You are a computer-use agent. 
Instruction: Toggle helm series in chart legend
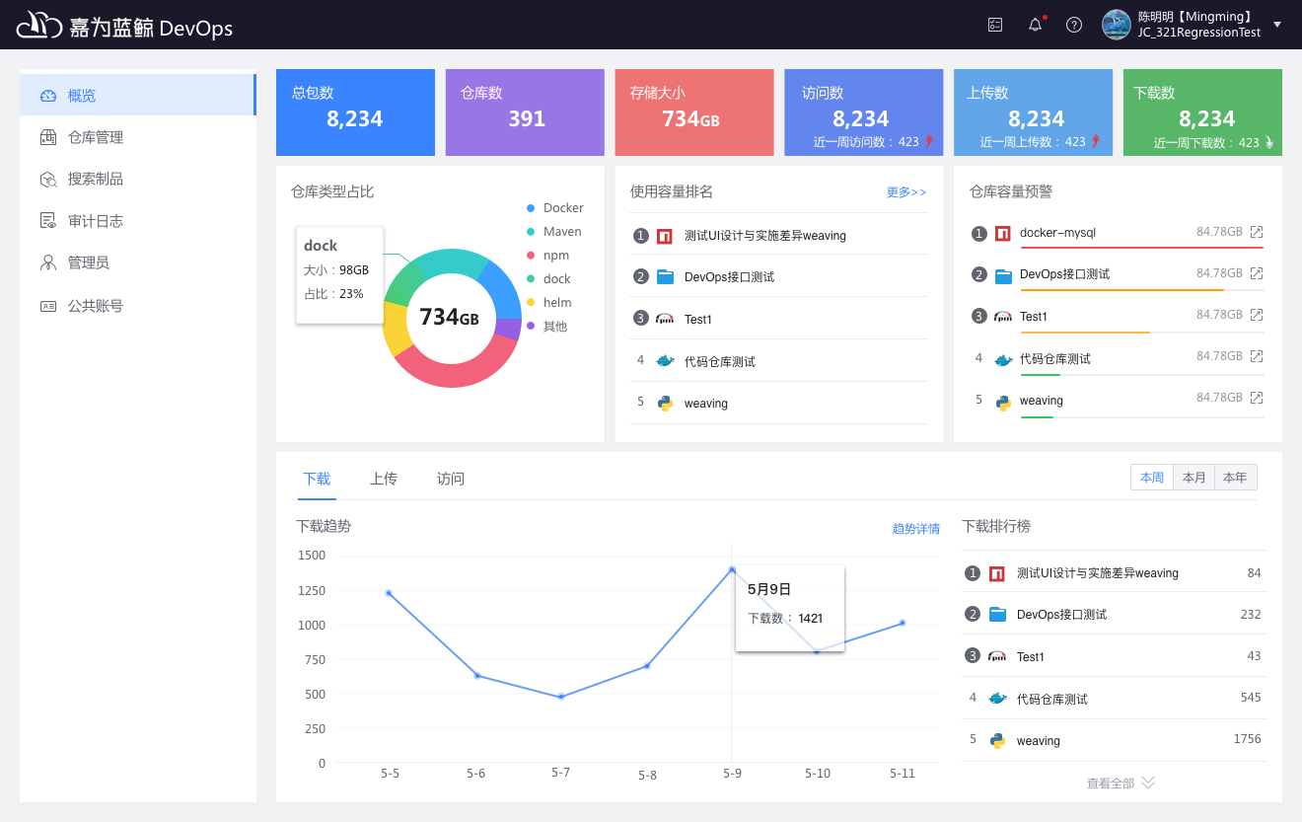[556, 303]
